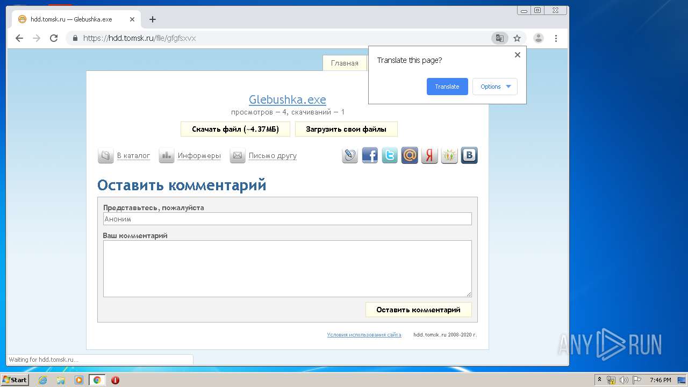Click the address bar URL
688x387 pixels.
pos(140,38)
